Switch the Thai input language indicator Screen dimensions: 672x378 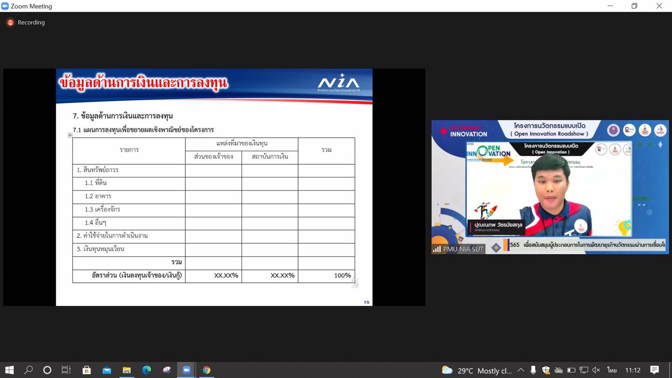[x=611, y=370]
